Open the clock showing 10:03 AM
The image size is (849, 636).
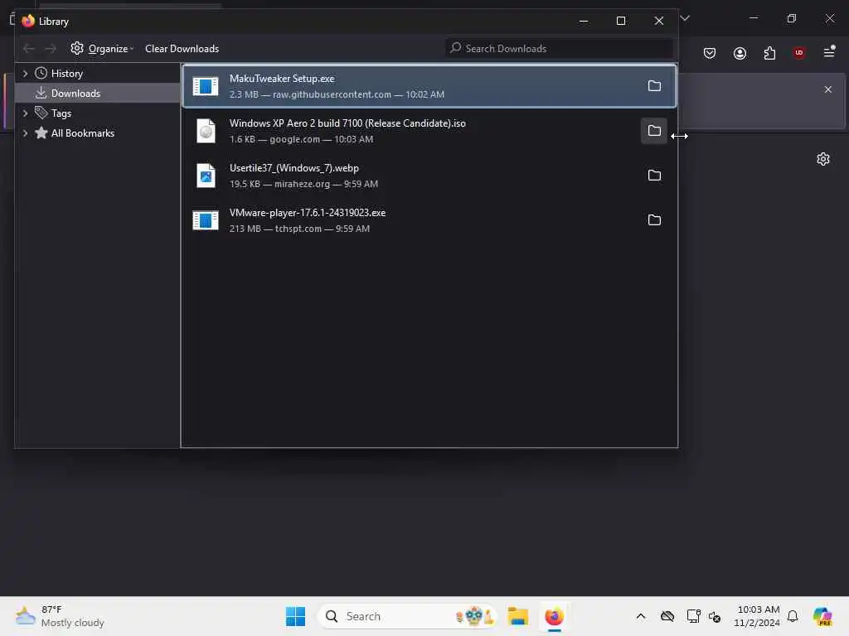coord(756,616)
